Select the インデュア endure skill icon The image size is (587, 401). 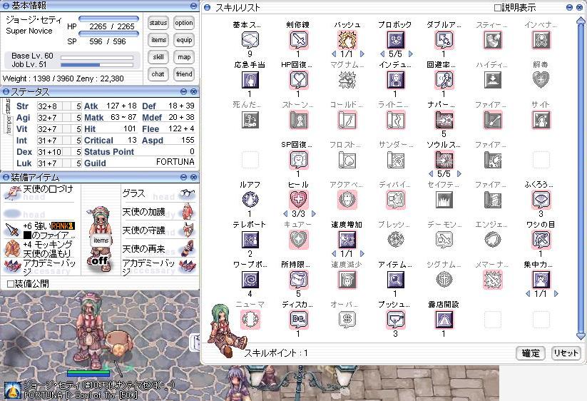click(395, 80)
